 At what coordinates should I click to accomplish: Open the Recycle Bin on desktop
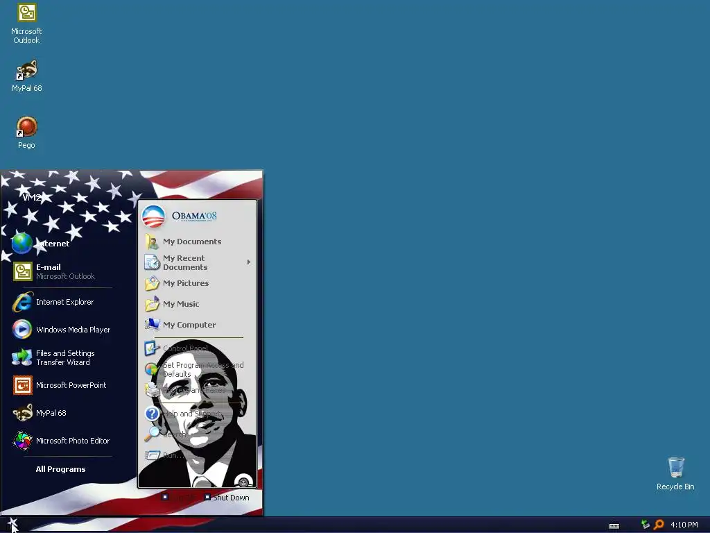point(675,473)
